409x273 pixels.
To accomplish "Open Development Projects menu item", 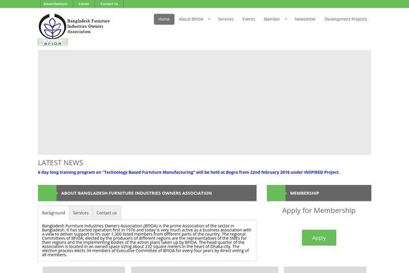I will point(346,19).
